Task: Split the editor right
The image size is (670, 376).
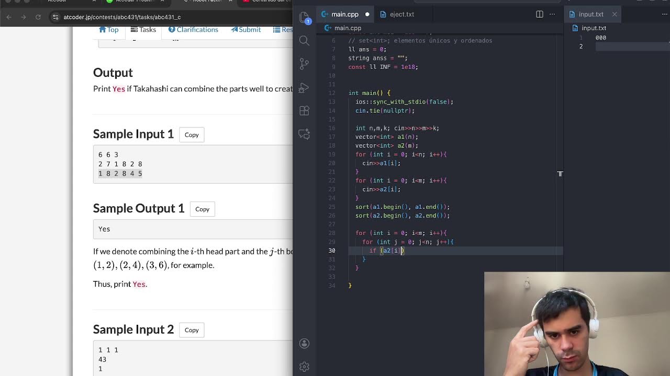Action: [540, 14]
